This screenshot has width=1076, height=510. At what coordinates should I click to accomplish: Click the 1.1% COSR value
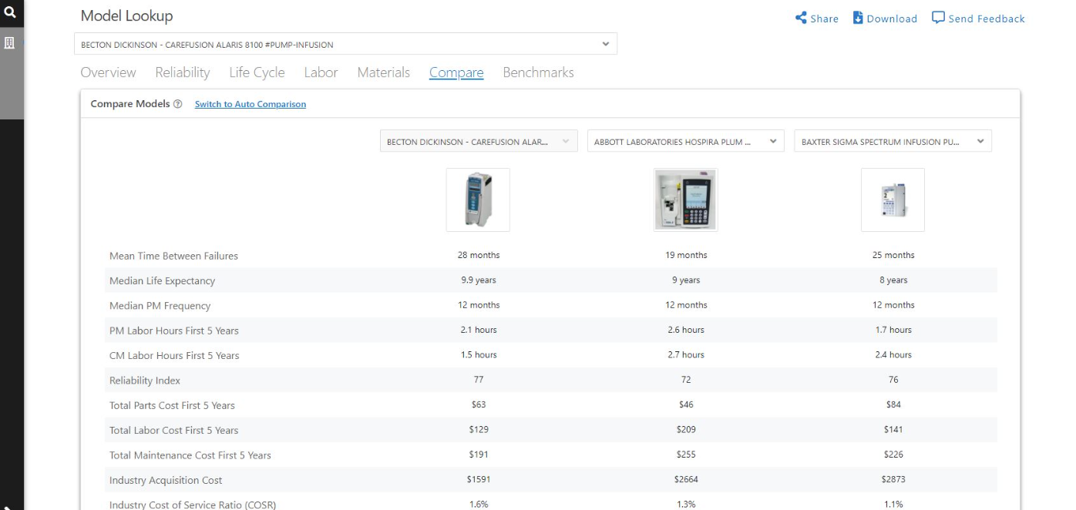893,505
